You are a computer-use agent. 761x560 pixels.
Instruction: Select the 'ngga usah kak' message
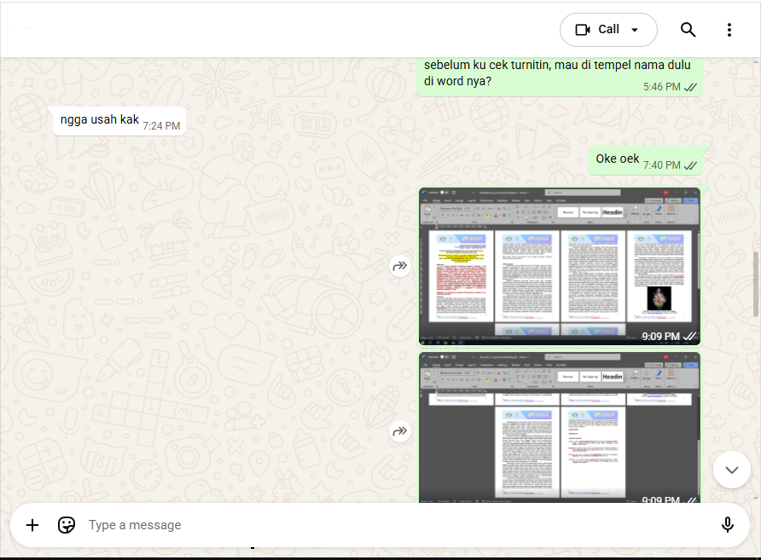pyautogui.click(x=119, y=121)
